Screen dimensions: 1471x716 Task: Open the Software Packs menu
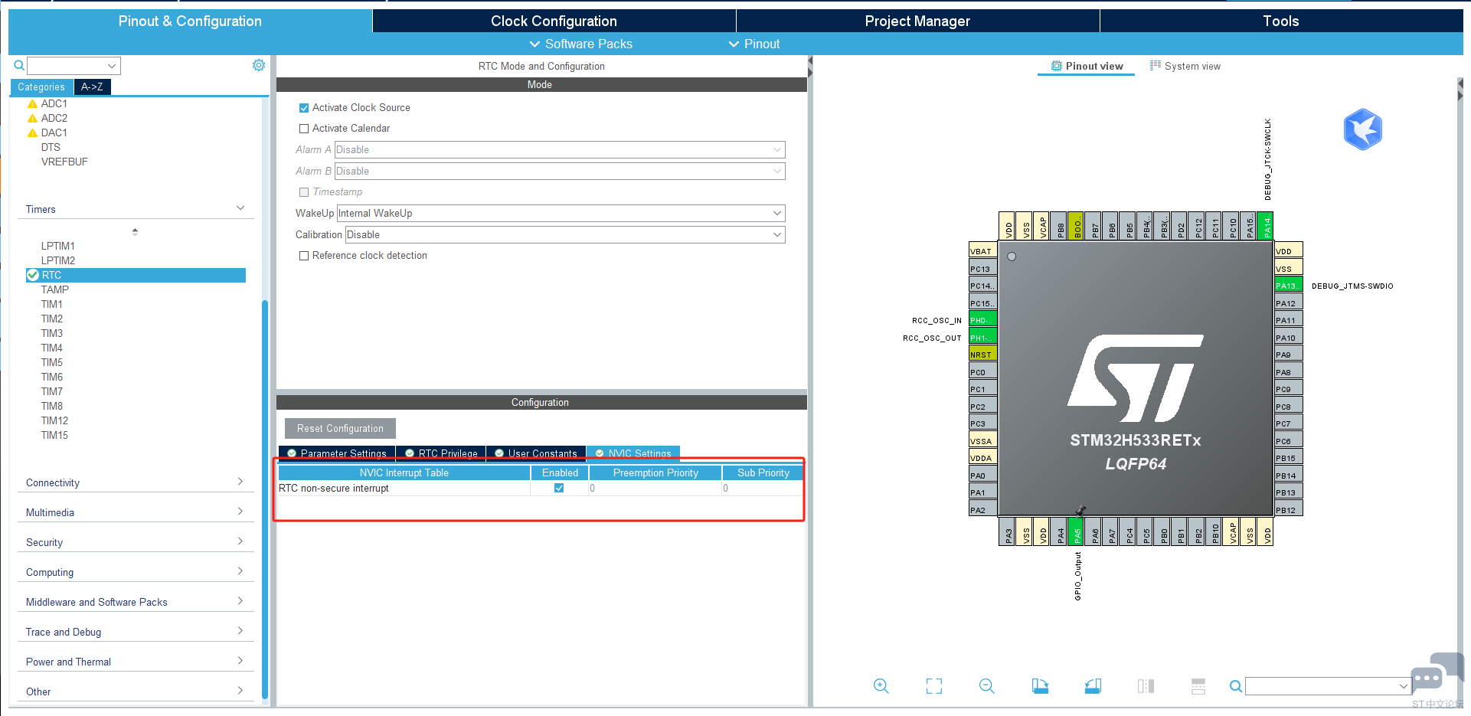[581, 44]
